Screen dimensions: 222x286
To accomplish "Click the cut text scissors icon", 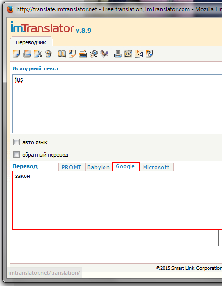I will 38,54.
